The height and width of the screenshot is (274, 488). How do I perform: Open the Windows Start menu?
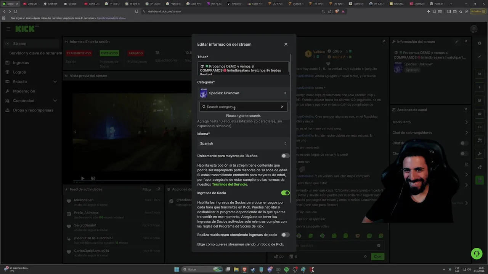(x=177, y=269)
